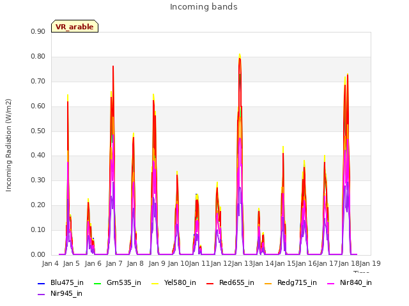Click the Jan 9 x-axis tick label
This screenshot has height=306, width=409.
click(x=157, y=263)
